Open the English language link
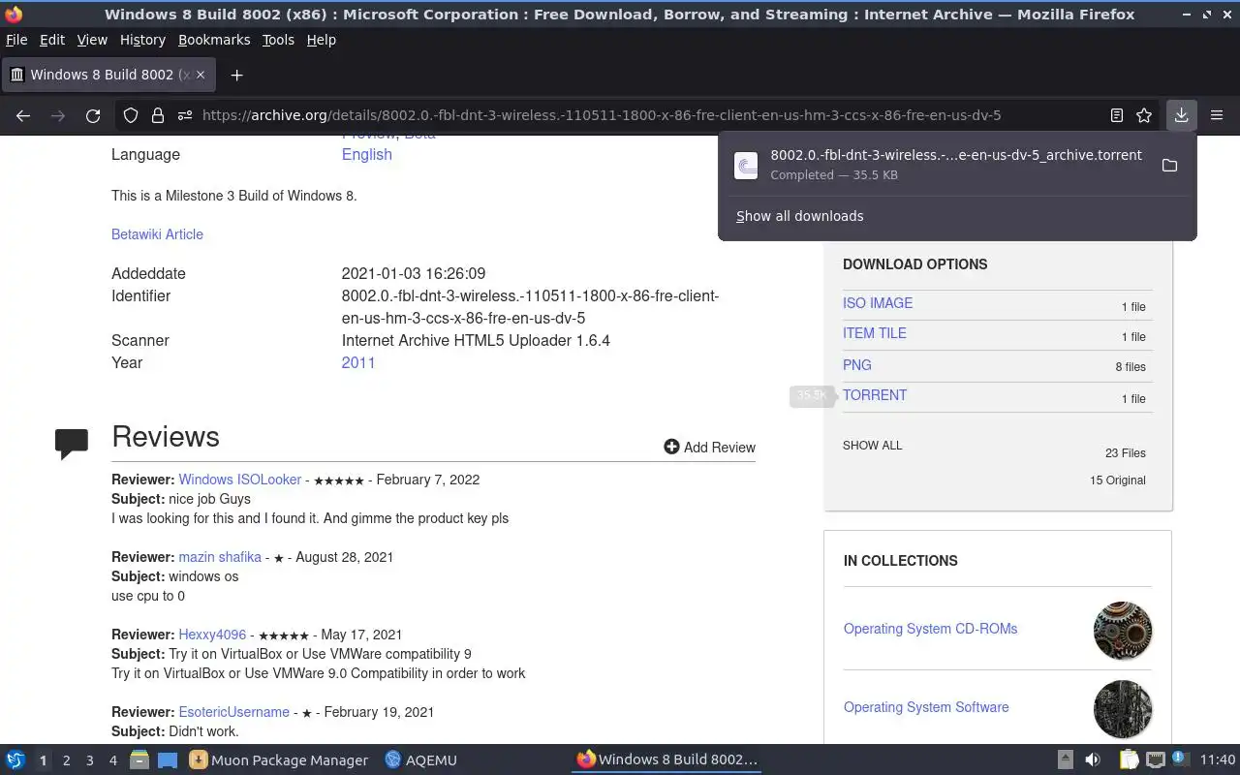1240x775 pixels. tap(367, 154)
